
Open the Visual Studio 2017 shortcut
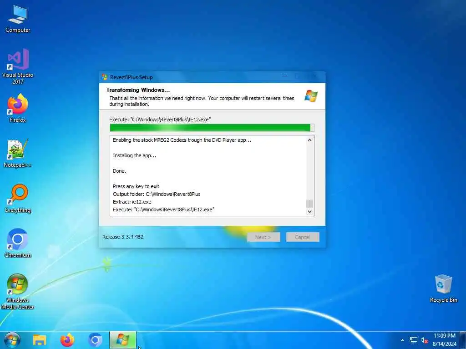pyautogui.click(x=18, y=66)
